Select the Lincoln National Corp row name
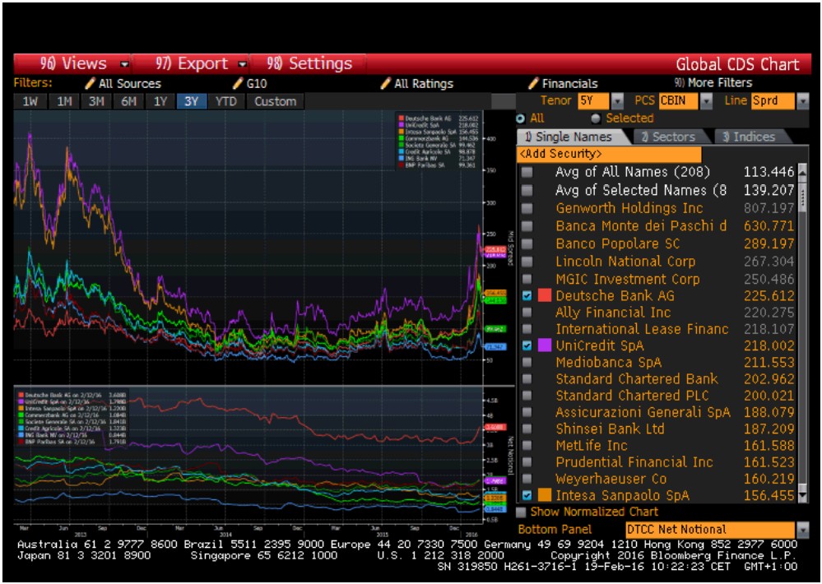Screen dimensions: 822x584 pyautogui.click(x=625, y=262)
